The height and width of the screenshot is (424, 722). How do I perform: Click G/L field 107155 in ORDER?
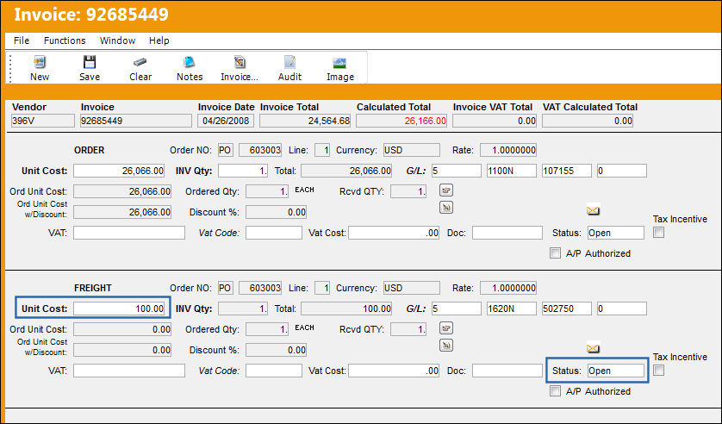tap(566, 171)
